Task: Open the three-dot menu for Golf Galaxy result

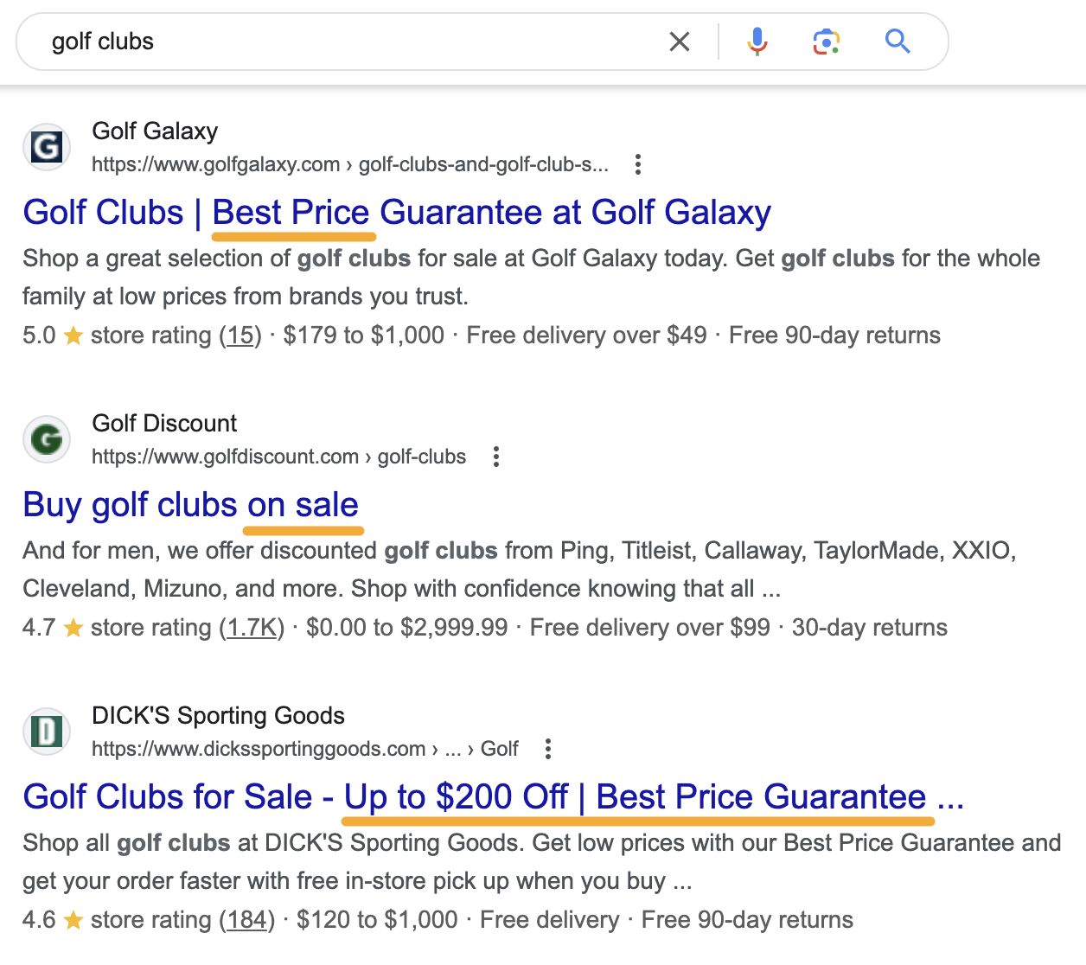Action: click(x=637, y=163)
